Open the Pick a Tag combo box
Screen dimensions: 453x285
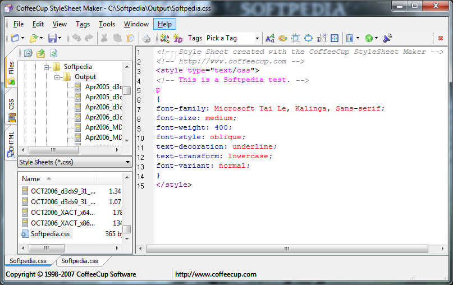point(233,38)
